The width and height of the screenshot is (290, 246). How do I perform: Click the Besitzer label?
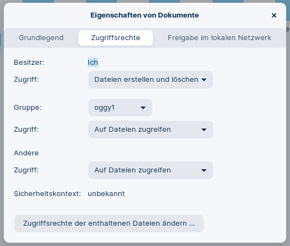pyautogui.click(x=29, y=63)
